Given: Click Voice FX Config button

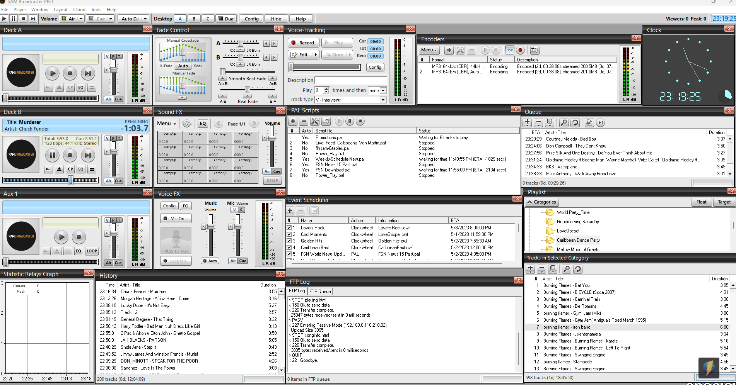Looking at the screenshot, I should (x=169, y=206).
